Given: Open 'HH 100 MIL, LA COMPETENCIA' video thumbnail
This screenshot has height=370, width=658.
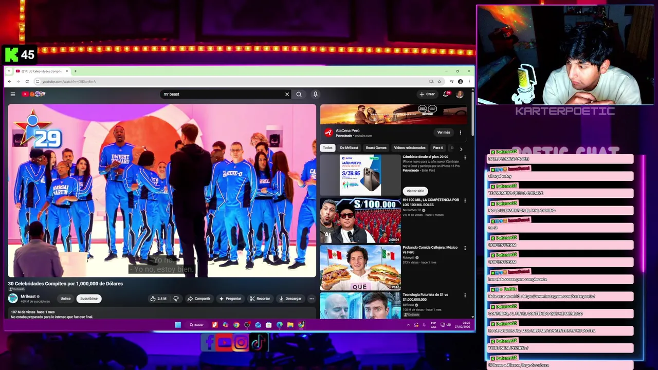Looking at the screenshot, I should point(360,220).
